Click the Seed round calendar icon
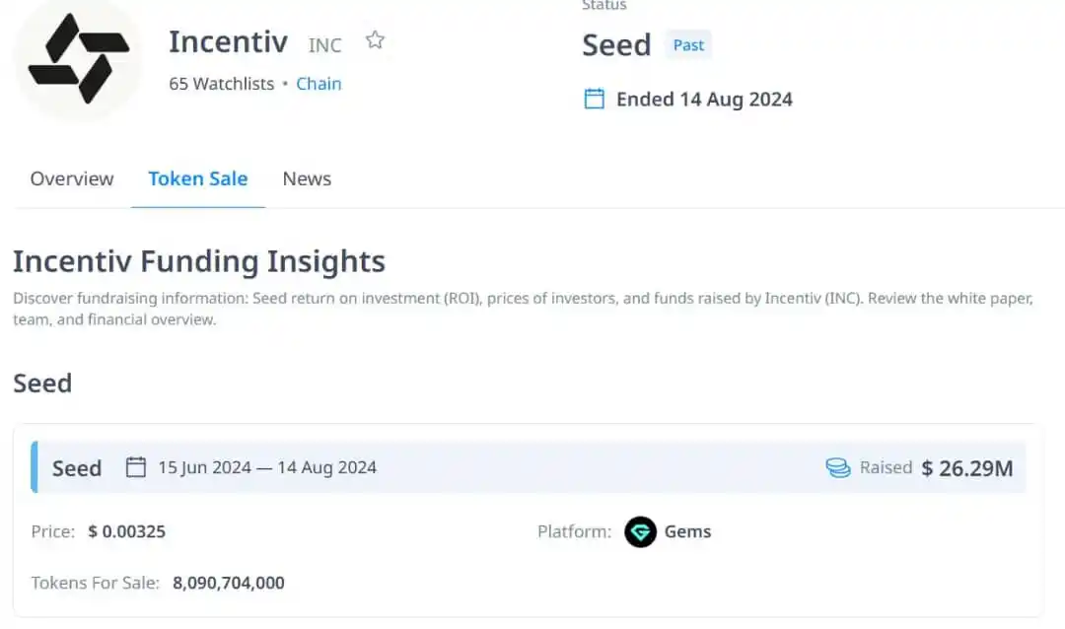The width and height of the screenshot is (1065, 629). (136, 467)
